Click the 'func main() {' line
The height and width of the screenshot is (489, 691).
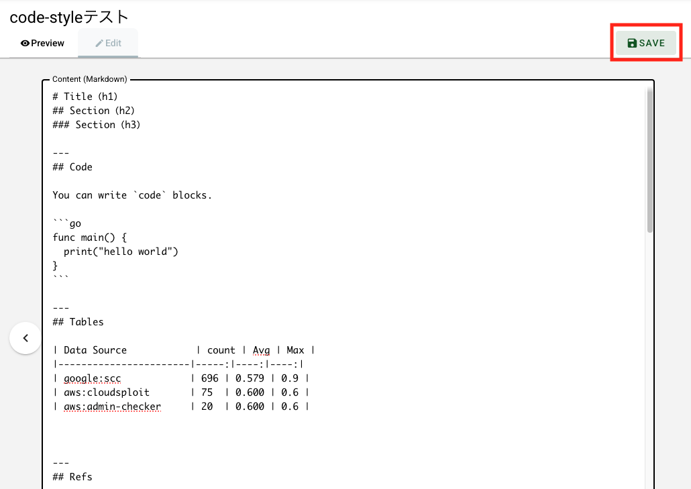[x=90, y=237]
